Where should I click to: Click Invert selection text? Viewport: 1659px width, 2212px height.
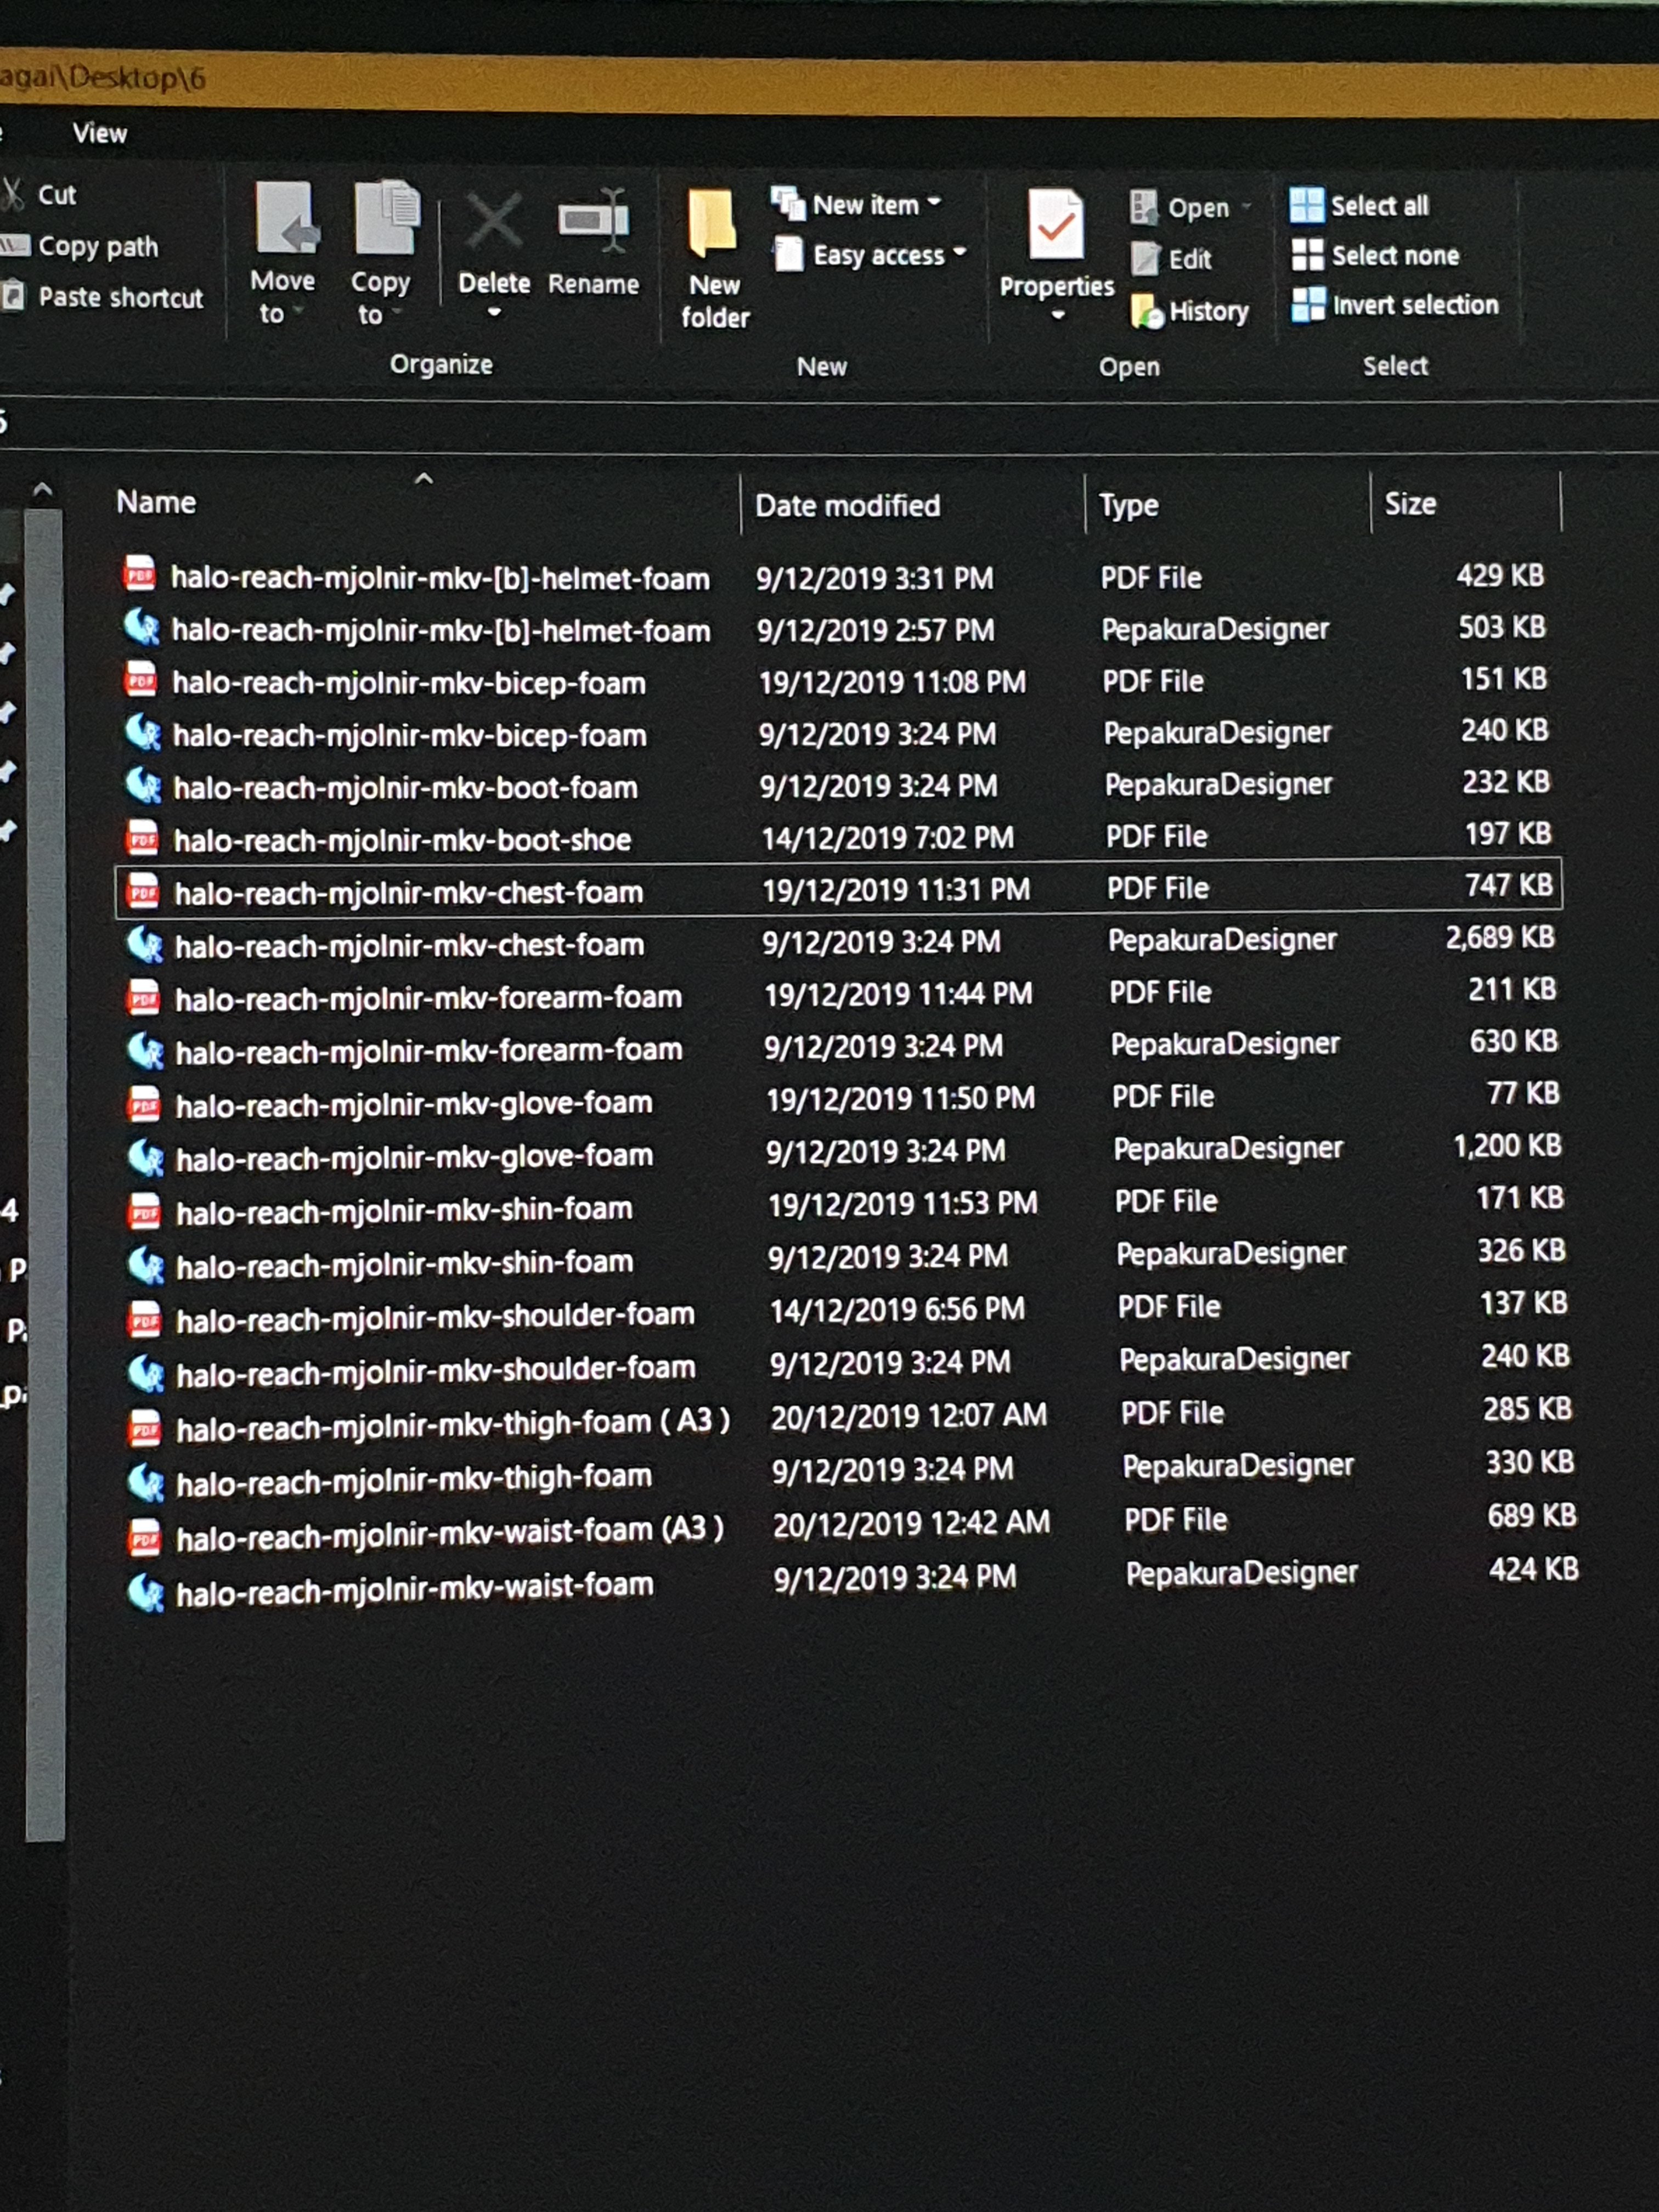[x=1415, y=305]
